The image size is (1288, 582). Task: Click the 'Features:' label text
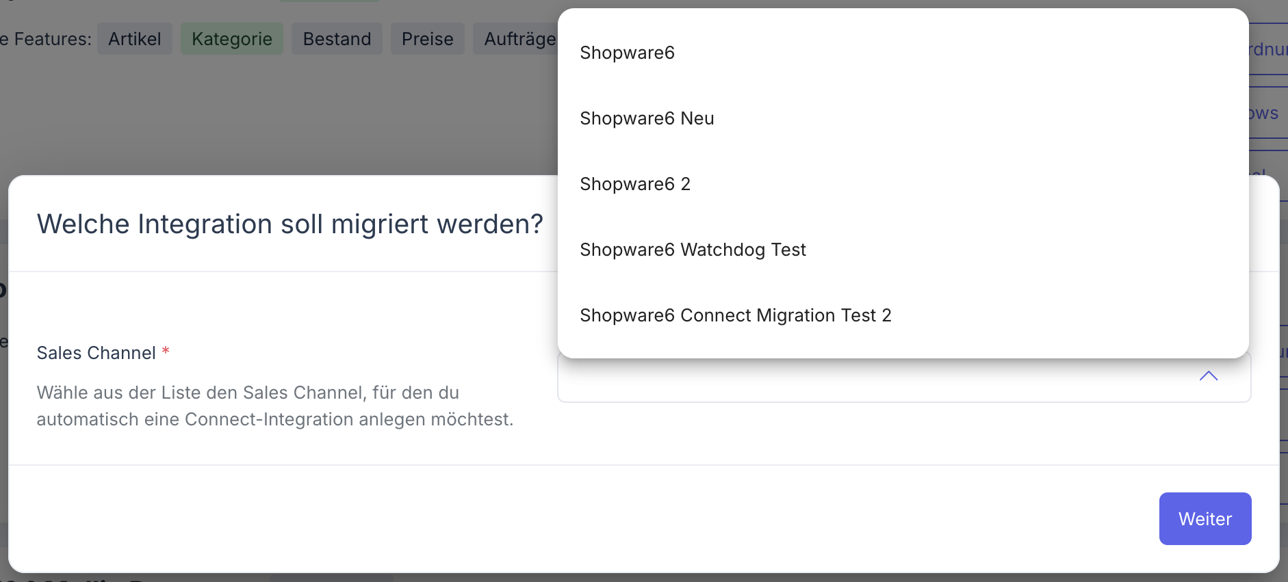(x=52, y=39)
